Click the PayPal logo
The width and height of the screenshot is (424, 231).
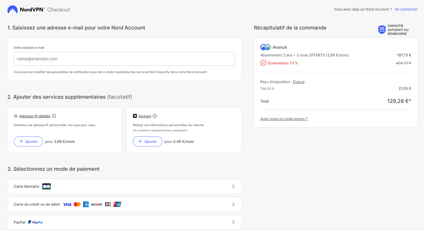tap(36, 222)
